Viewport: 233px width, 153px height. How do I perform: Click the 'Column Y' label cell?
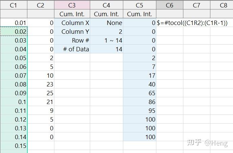(x=72, y=32)
